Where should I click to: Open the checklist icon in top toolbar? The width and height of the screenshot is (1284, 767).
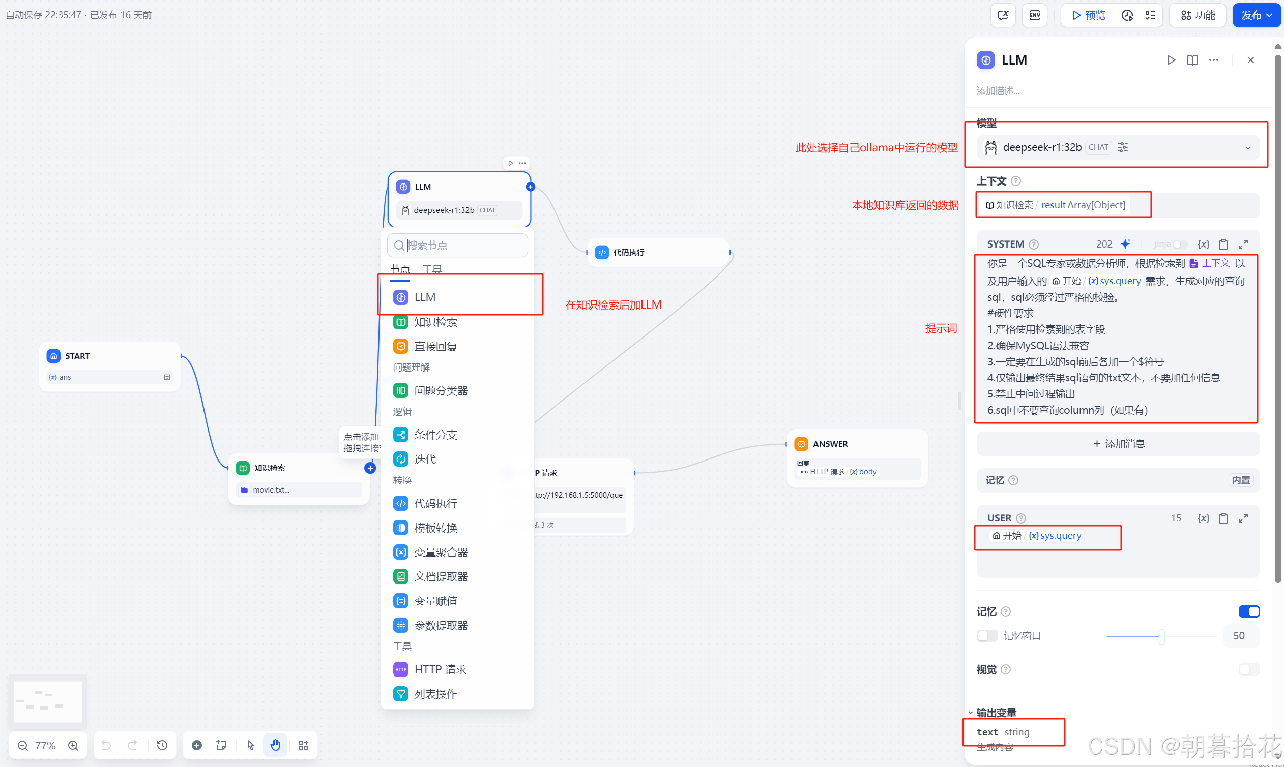[x=1150, y=15]
